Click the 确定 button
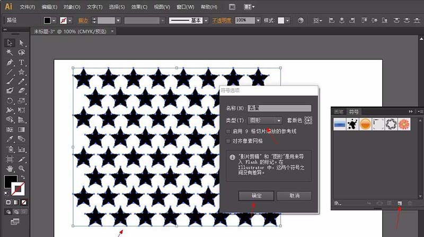Image resolution: width=424 pixels, height=237 pixels. pos(255,196)
